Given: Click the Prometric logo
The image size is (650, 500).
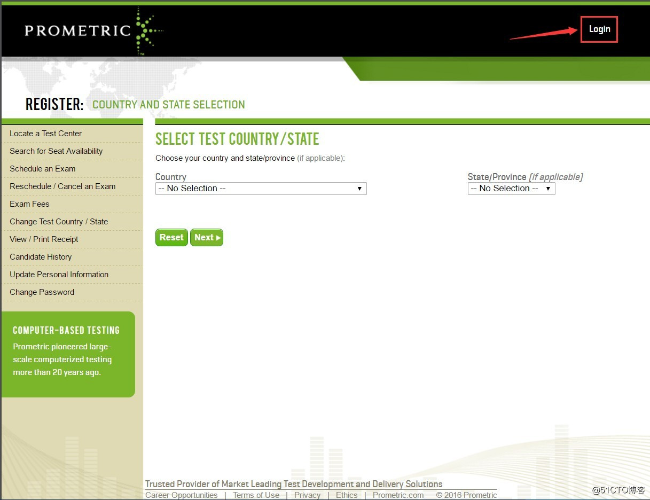Looking at the screenshot, I should [x=93, y=30].
